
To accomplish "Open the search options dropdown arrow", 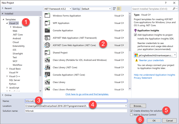I will click(177, 9).
